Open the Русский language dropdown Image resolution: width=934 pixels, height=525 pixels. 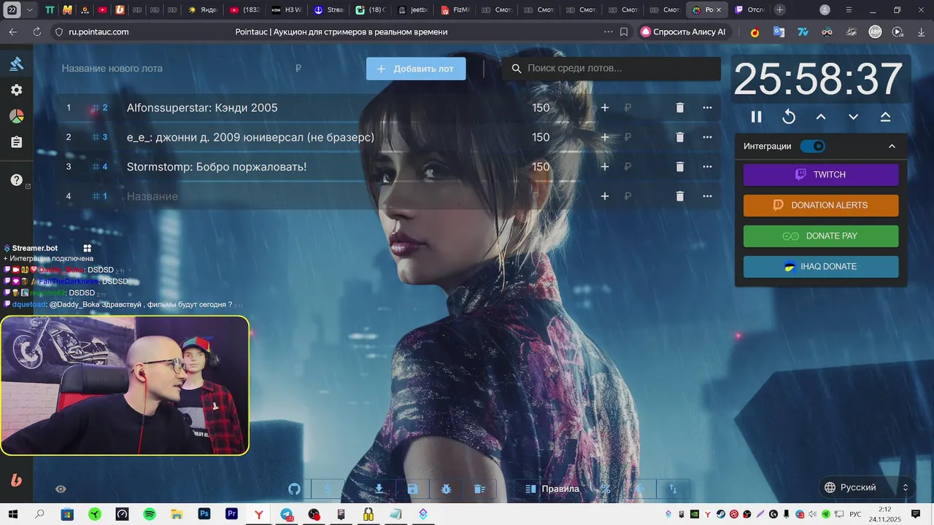click(867, 488)
